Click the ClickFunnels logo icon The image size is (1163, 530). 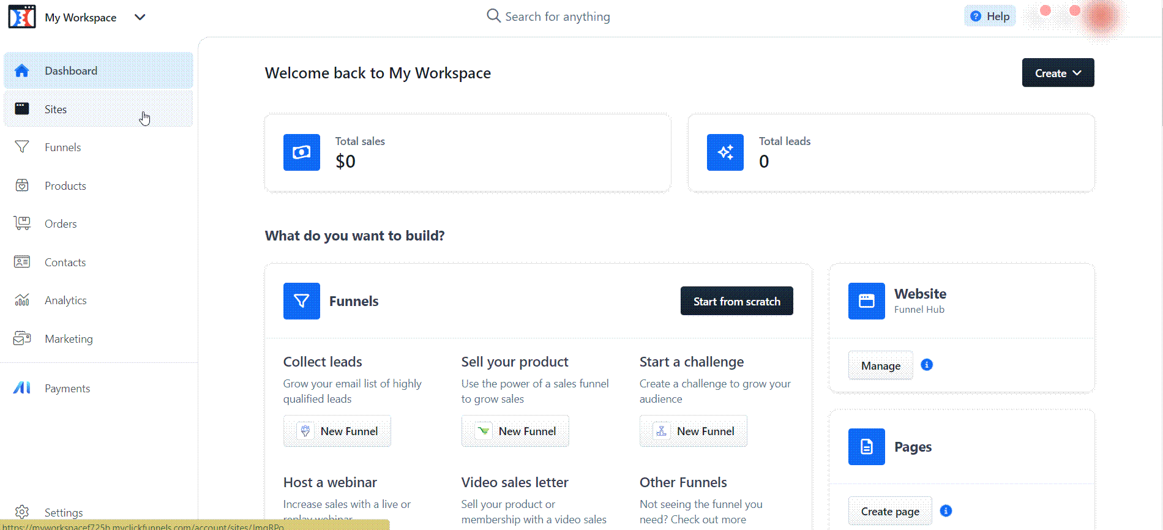point(22,17)
